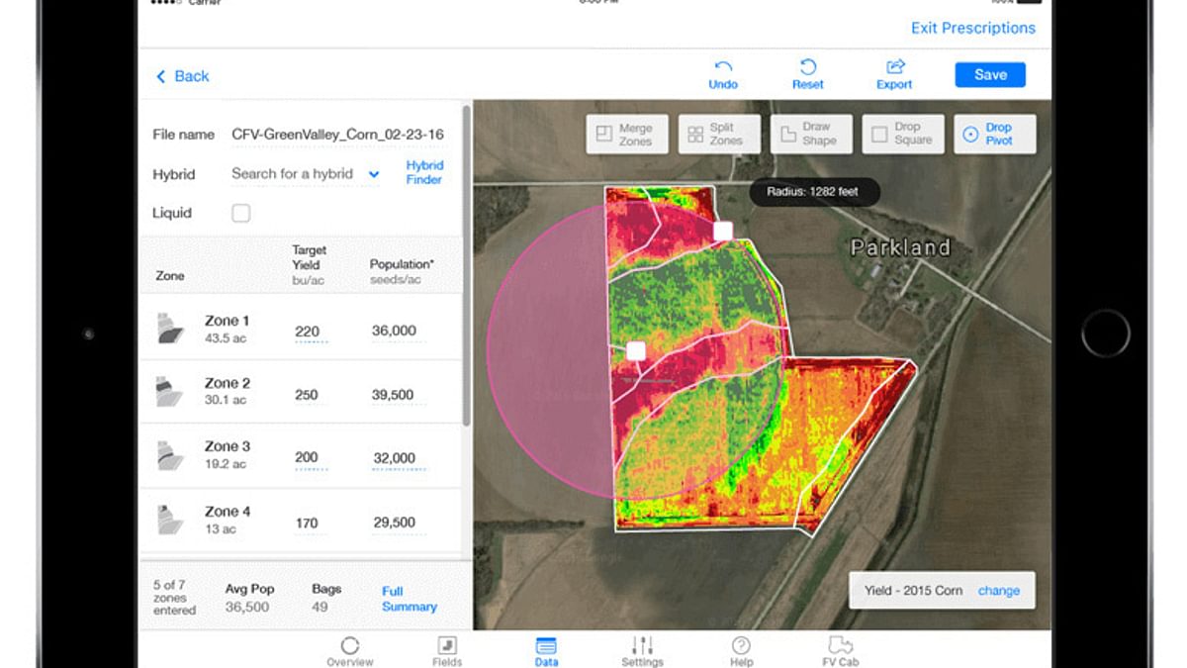Viewport: 1187px width, 668px height.
Task: Select Zone 3 shape icon
Action: point(171,455)
